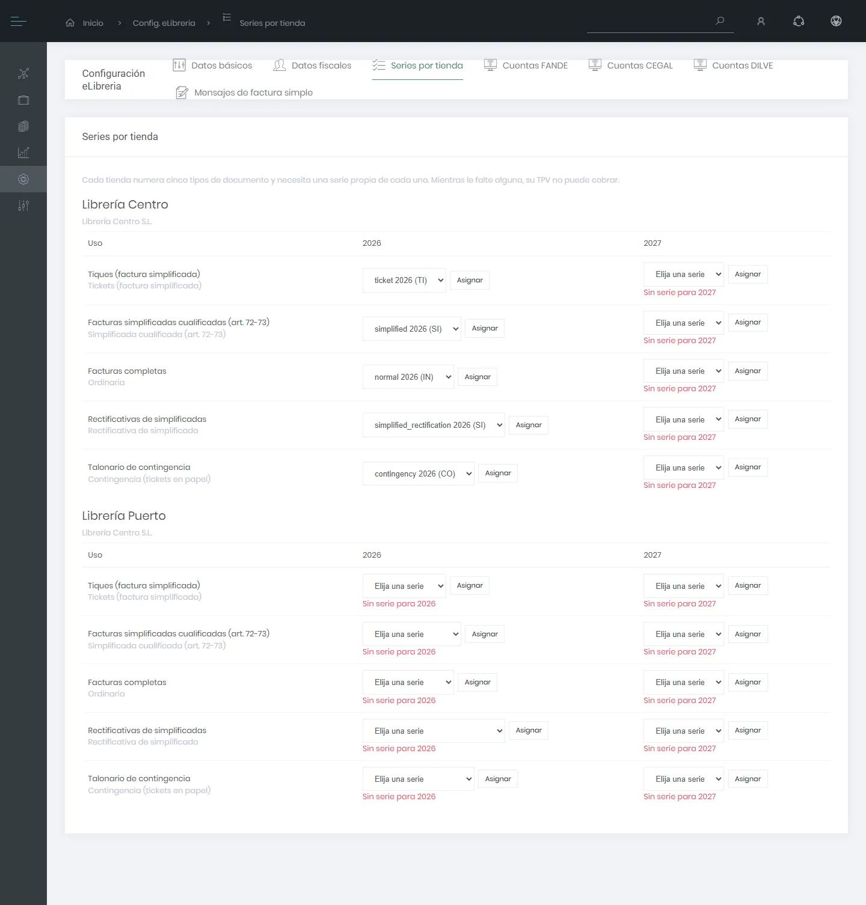Click Asignar next to contingency 2026 (CO)
Viewport: 866px width, 905px height.
(498, 474)
